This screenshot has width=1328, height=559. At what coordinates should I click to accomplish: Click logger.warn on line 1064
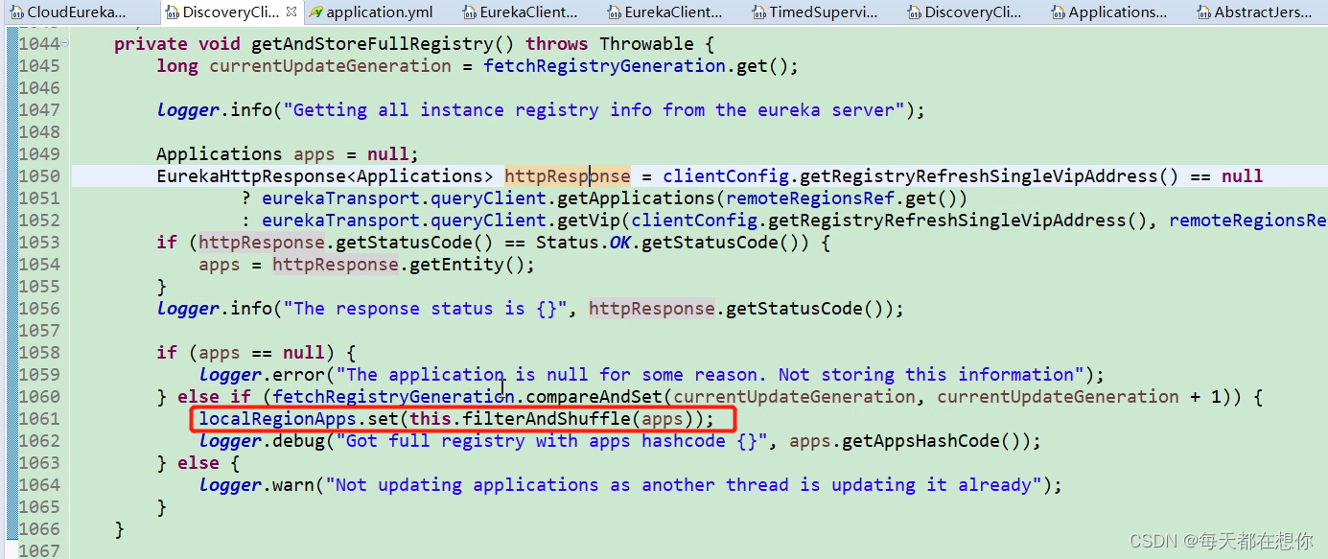(257, 485)
